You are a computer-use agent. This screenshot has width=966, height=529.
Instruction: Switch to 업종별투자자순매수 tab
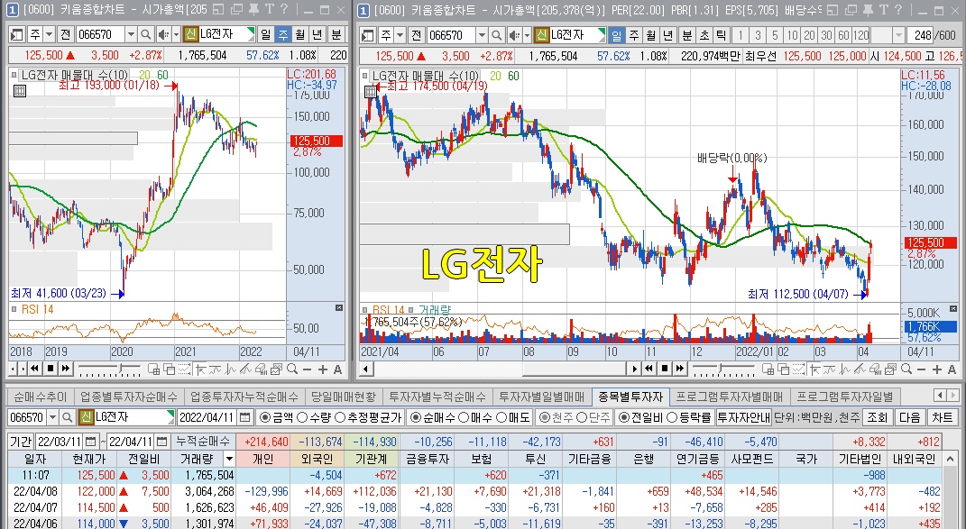129,397
